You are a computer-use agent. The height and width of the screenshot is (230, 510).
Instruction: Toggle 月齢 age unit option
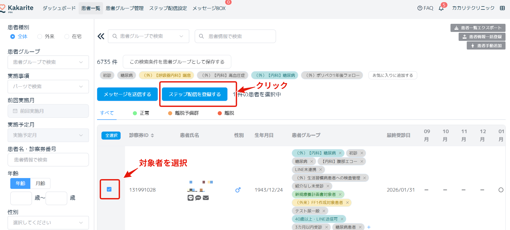coord(40,183)
